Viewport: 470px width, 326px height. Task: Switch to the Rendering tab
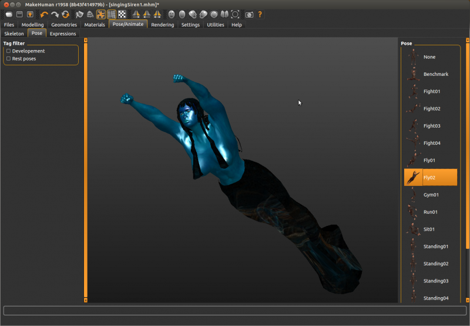(162, 25)
